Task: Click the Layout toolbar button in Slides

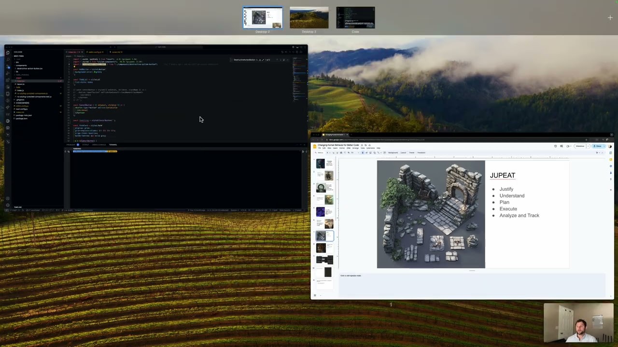Action: (x=403, y=153)
